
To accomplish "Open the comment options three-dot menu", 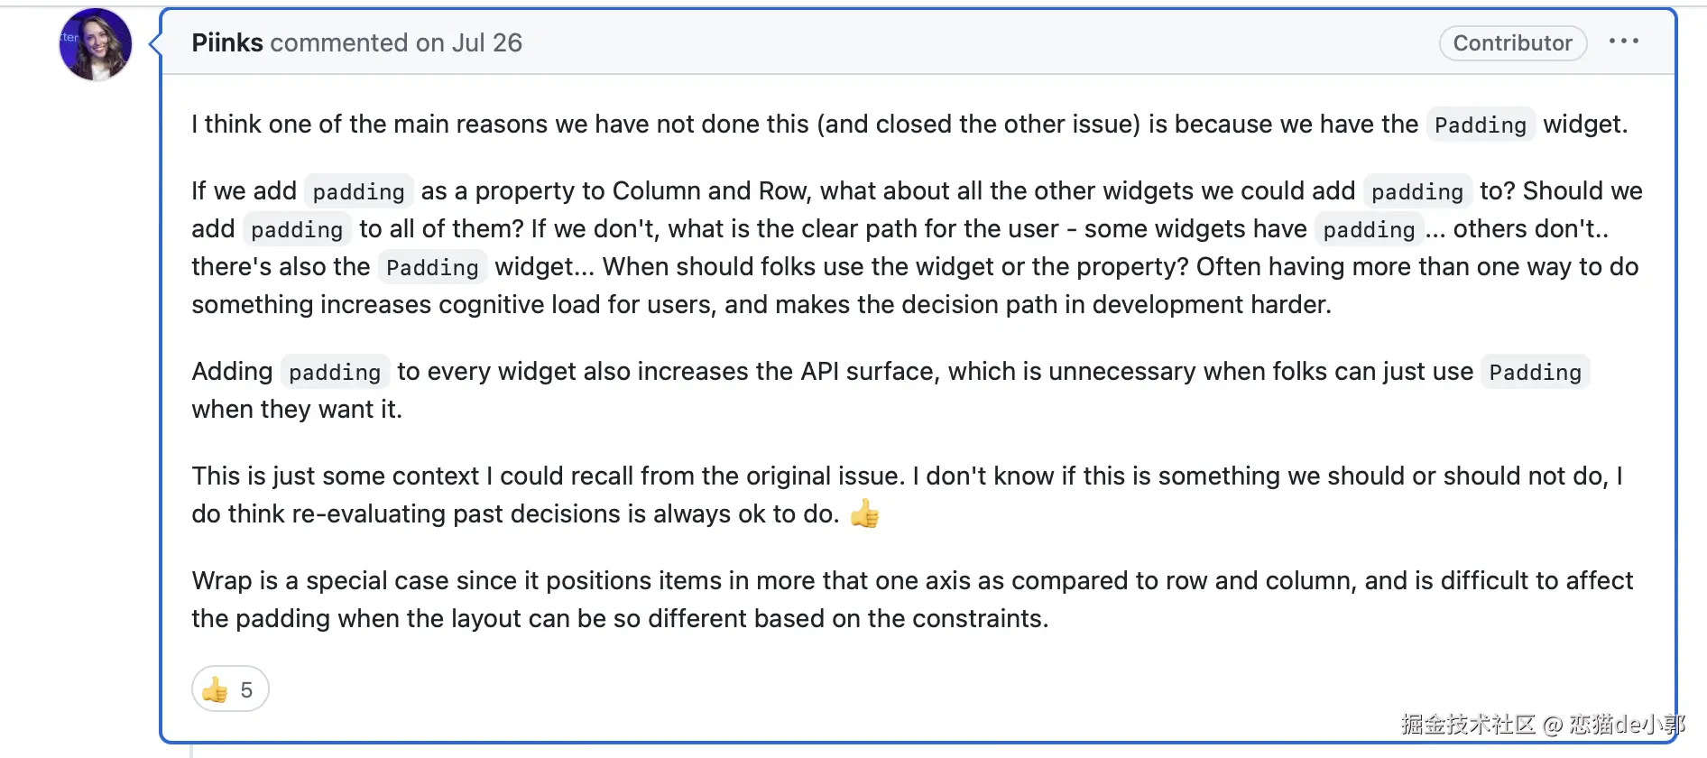I will click(1623, 42).
